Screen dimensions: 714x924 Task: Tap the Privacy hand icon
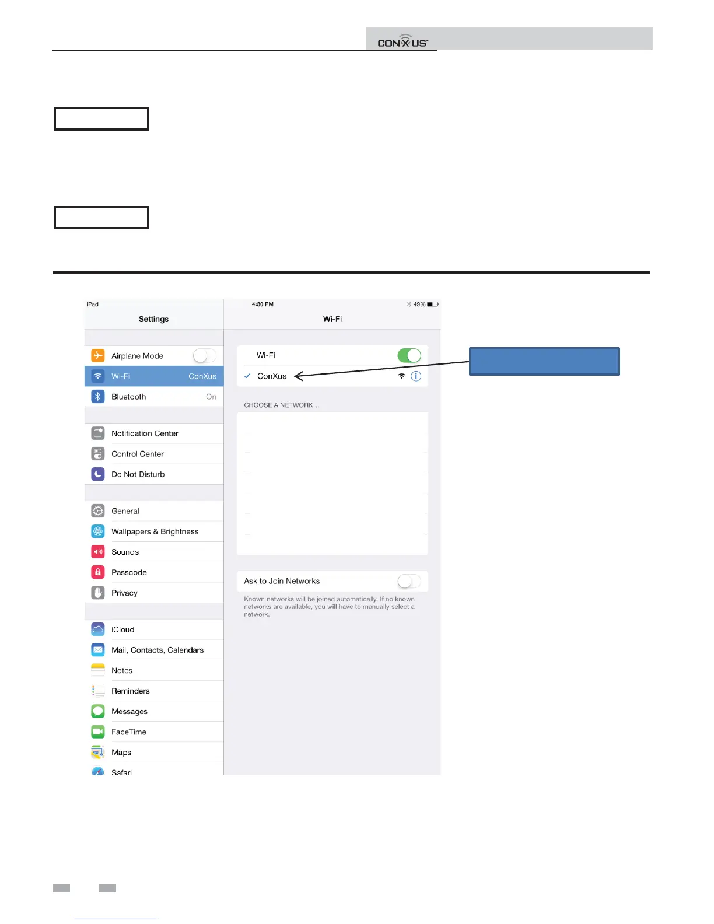click(98, 593)
